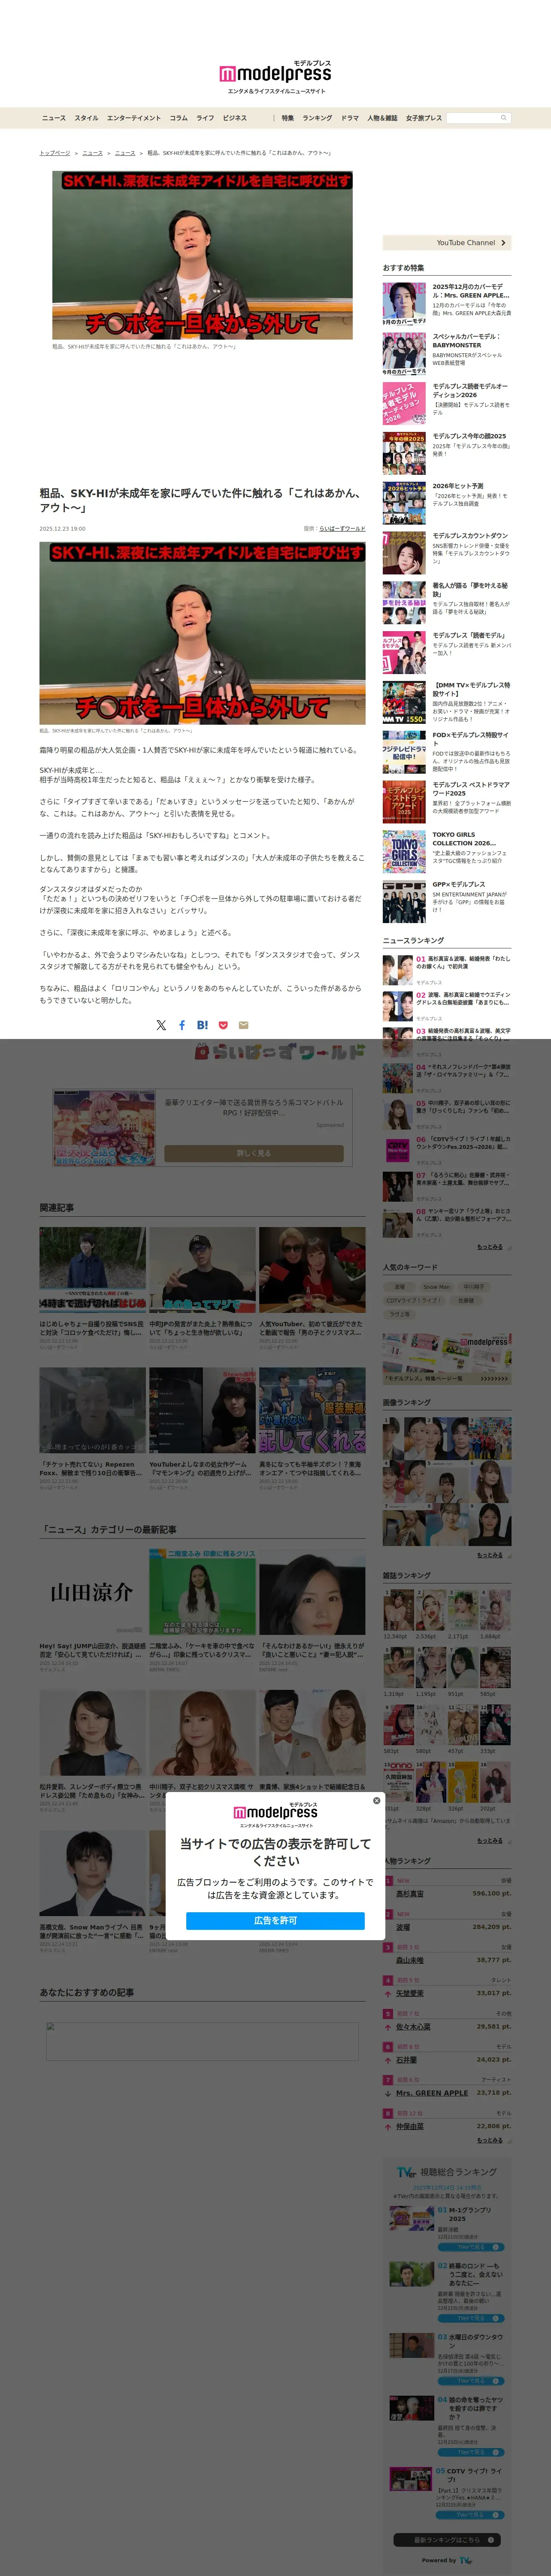Click もっとみる under news ranking
This screenshot has width=551, height=2576.
coord(490,1247)
